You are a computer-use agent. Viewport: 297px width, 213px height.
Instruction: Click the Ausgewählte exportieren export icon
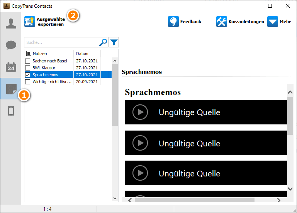pos(30,22)
